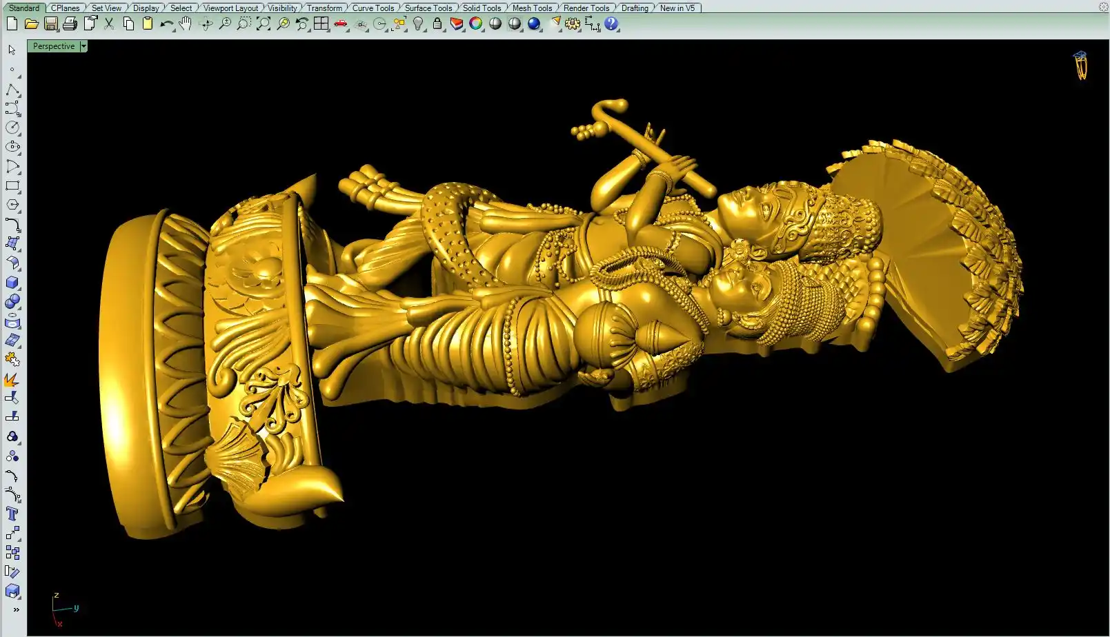Open the Surface Tools tab
The image size is (1110, 637).
pos(428,8)
